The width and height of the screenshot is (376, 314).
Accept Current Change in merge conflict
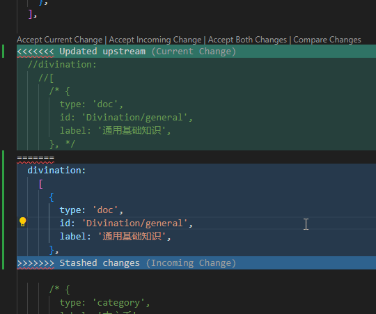tap(60, 40)
